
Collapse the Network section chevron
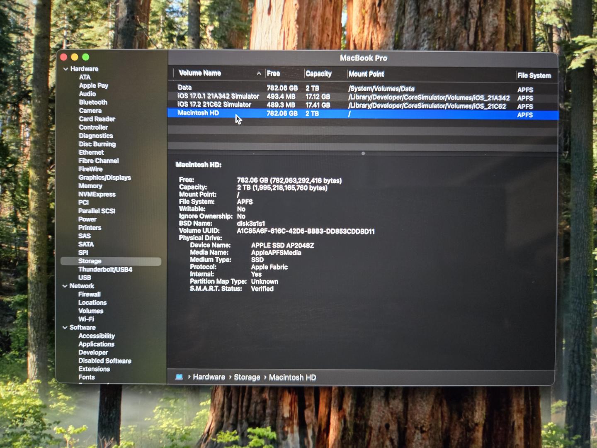[65, 286]
